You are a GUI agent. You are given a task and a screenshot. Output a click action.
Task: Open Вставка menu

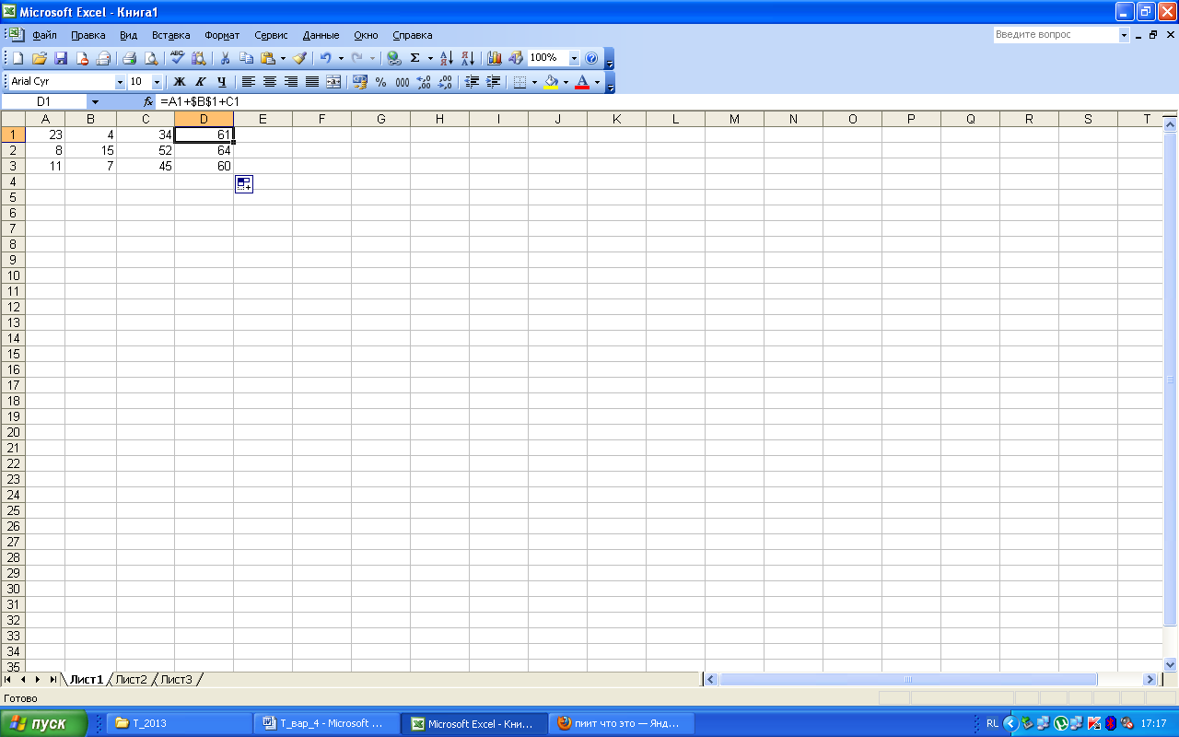170,35
